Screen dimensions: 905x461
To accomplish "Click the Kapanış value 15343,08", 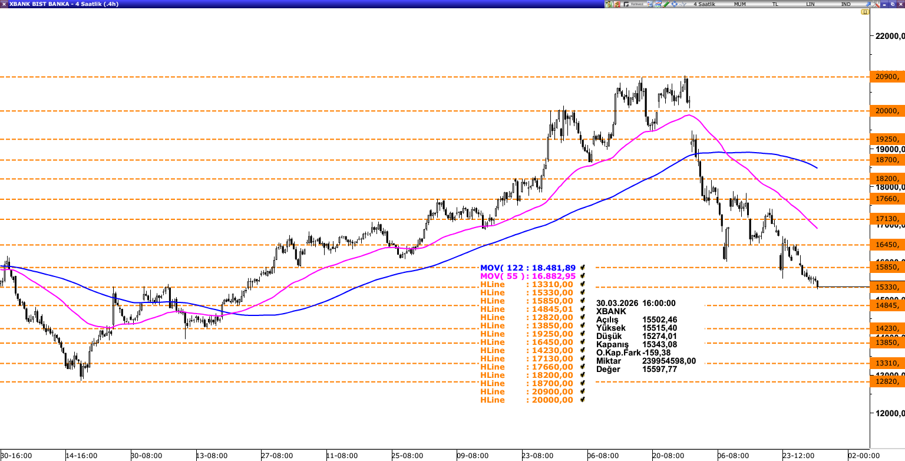I will click(x=660, y=344).
